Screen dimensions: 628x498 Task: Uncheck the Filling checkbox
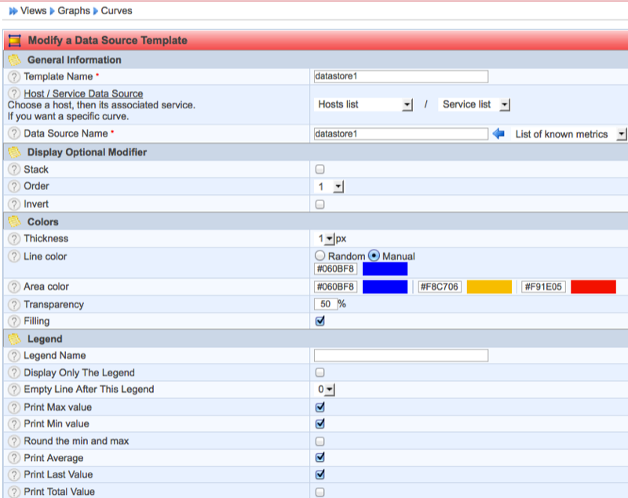pos(319,321)
